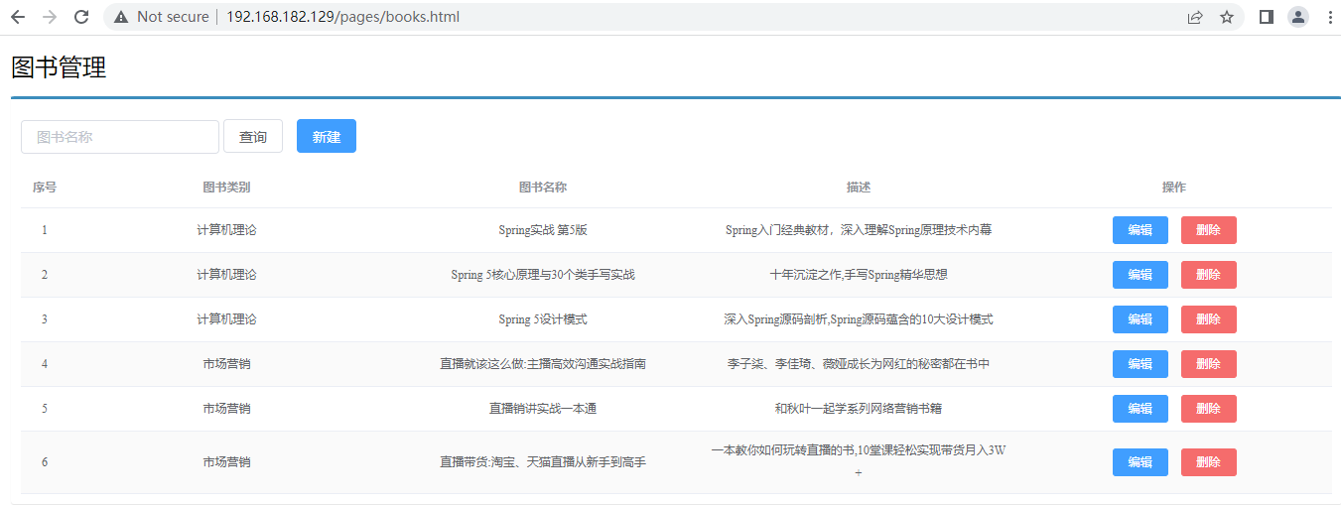Delete the 直播销讲实战一本通 row
Screen dimensions: 1341x505
click(1208, 409)
